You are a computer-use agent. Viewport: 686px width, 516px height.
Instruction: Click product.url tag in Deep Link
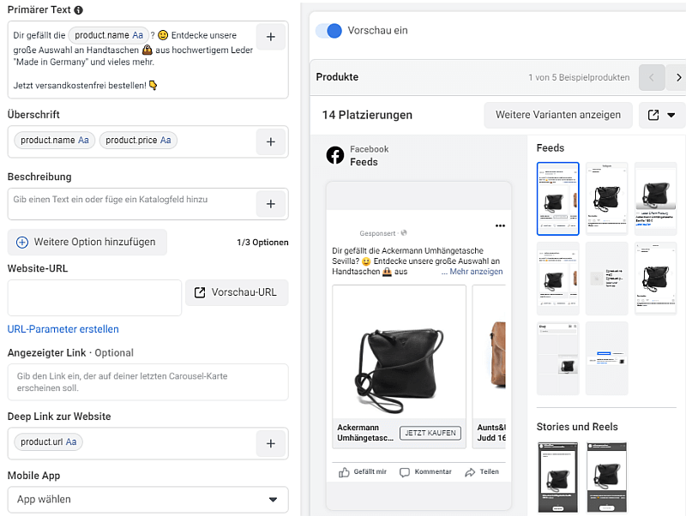49,441
